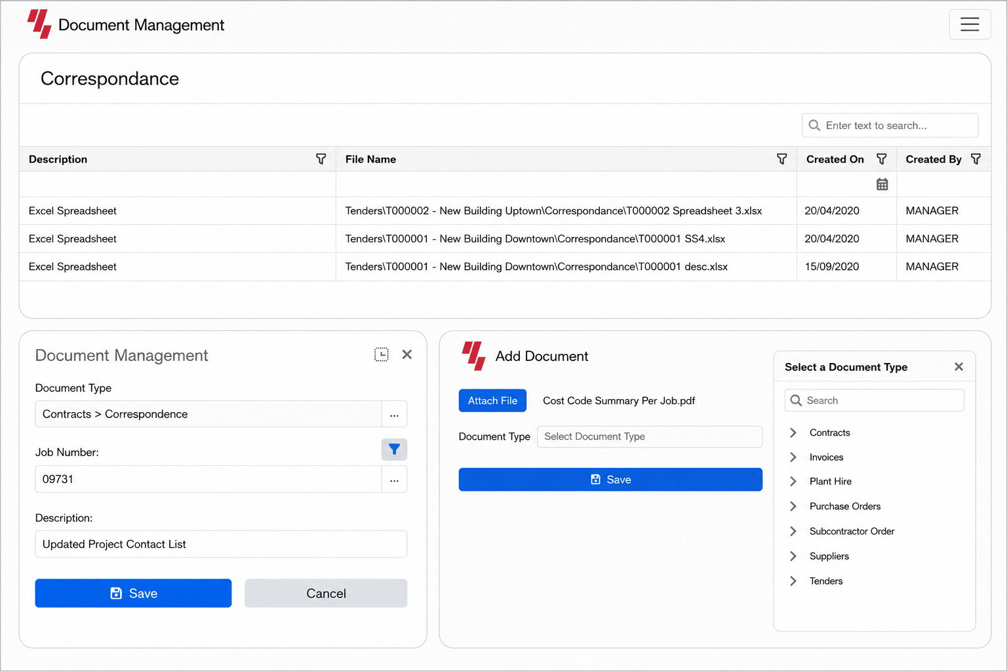Viewport: 1007px width, 671px height.
Task: Click the Cancel button
Action: pos(326,593)
